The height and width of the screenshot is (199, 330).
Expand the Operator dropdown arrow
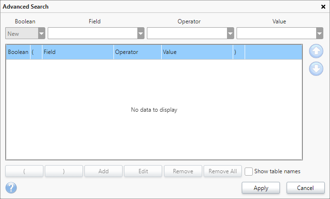tap(230, 33)
